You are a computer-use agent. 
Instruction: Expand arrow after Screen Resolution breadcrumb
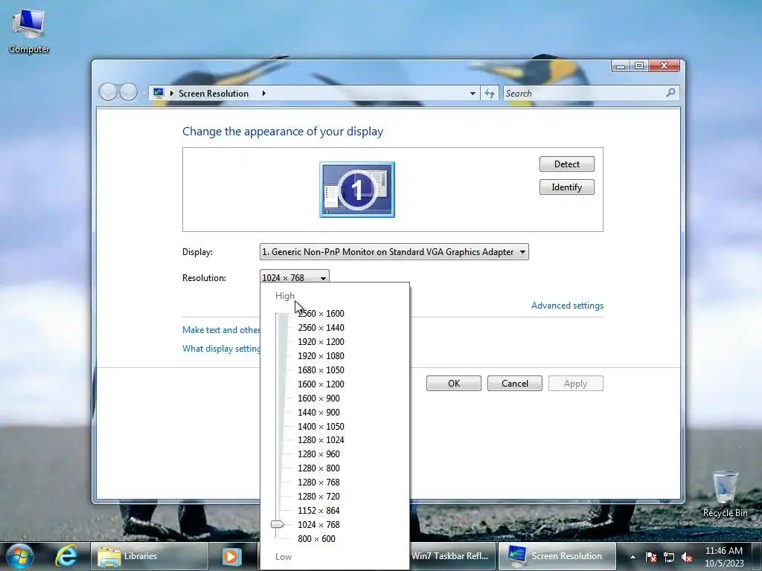tap(264, 93)
